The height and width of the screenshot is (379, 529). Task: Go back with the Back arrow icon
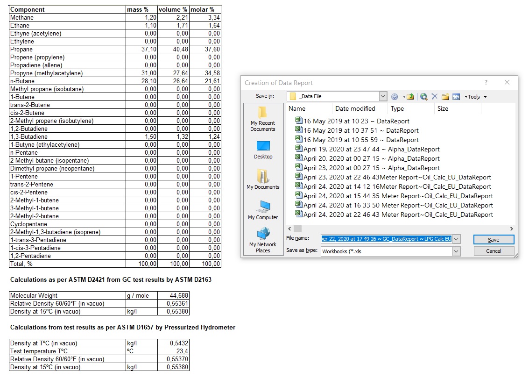click(x=395, y=97)
